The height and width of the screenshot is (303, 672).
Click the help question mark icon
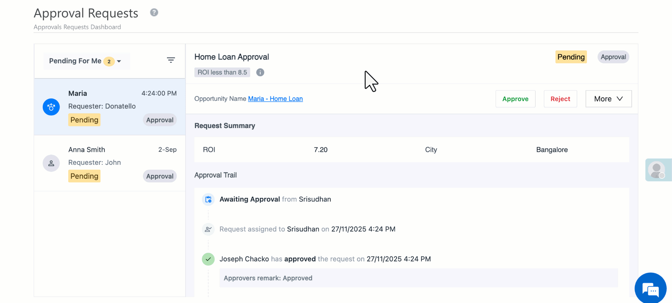click(154, 13)
